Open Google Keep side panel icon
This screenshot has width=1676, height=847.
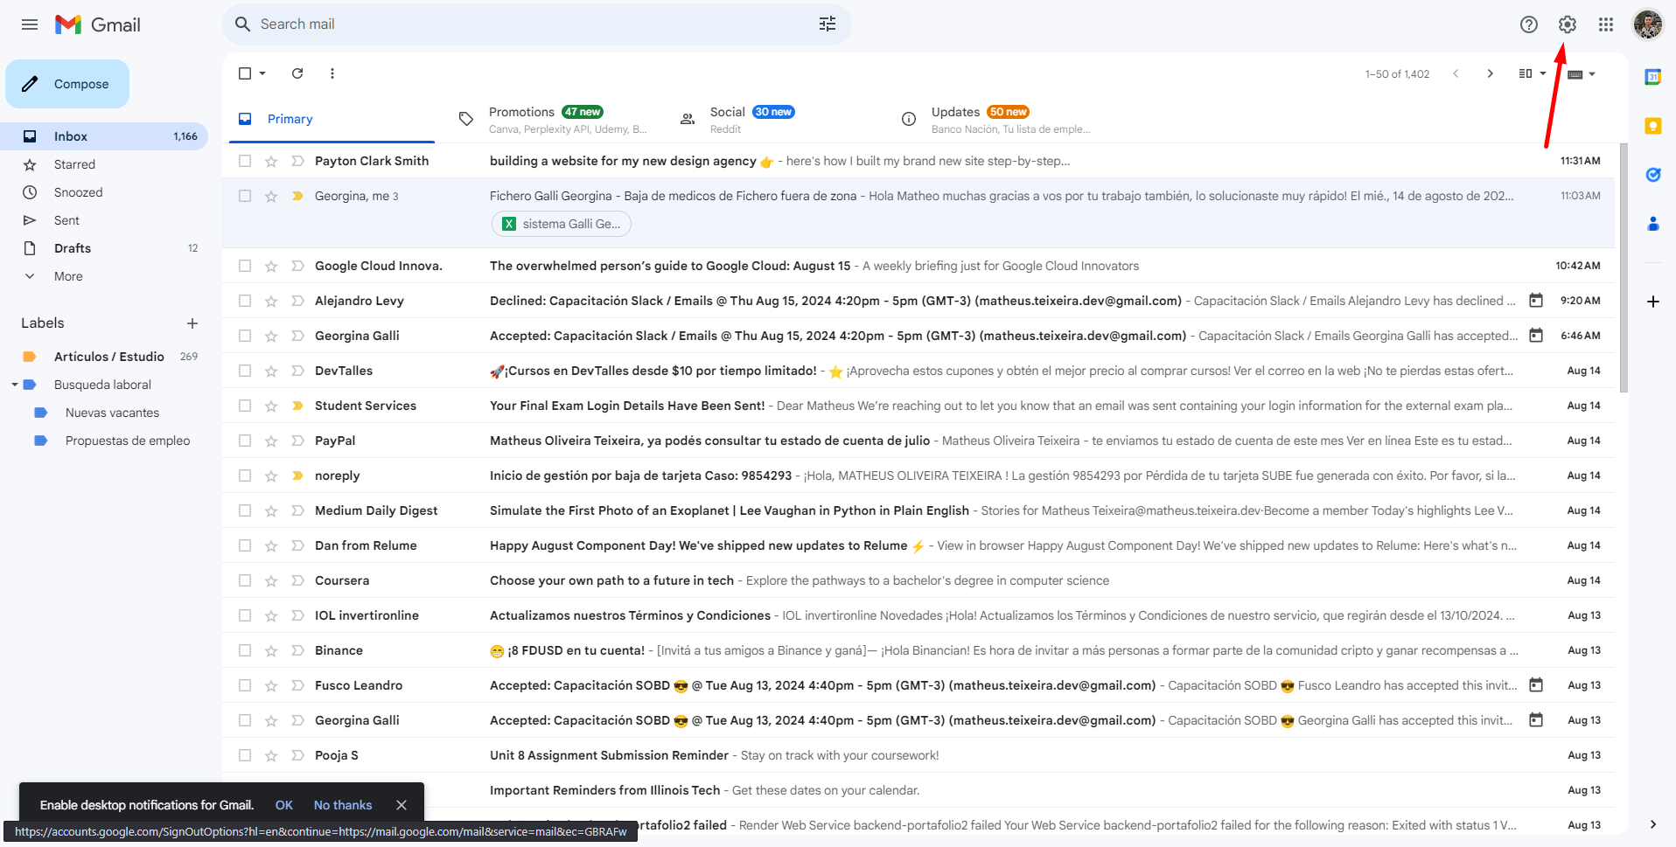(x=1652, y=126)
